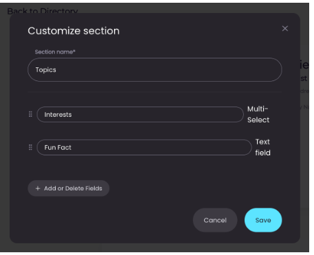Image resolution: width=314 pixels, height=255 pixels.
Task: Cancel the section customization
Action: coord(215,220)
